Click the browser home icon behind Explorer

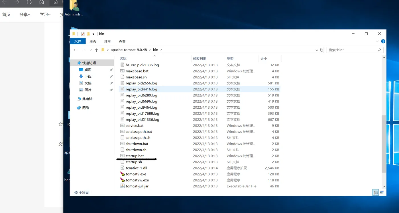click(x=42, y=2)
